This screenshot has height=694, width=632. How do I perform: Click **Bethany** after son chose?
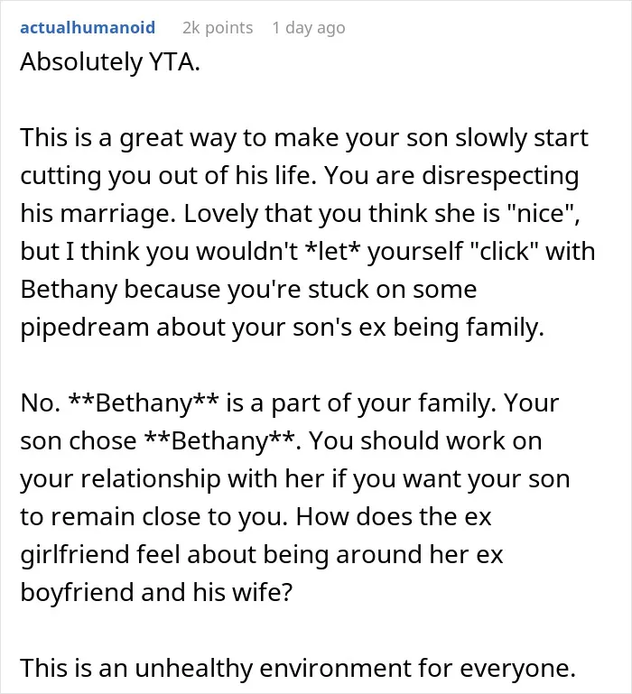coord(220,440)
